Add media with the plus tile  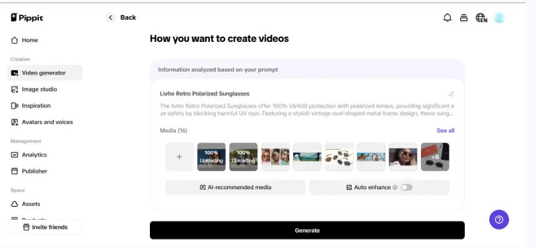click(179, 157)
